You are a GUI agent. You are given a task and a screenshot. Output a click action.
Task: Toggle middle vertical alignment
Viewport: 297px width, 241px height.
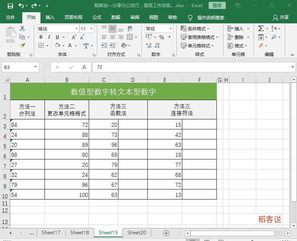pyautogui.click(x=112, y=29)
